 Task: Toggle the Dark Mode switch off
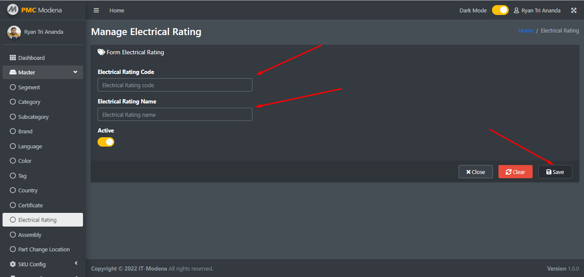tap(500, 10)
